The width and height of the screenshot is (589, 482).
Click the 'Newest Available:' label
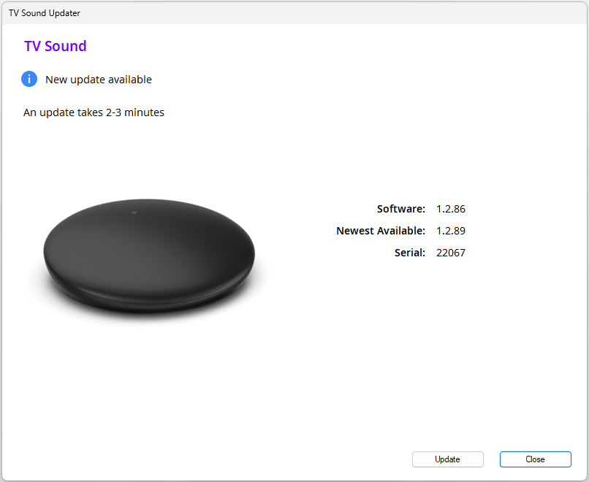tap(381, 231)
